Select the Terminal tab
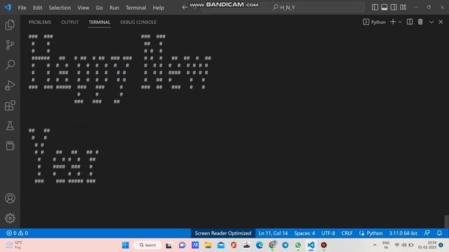 point(100,22)
